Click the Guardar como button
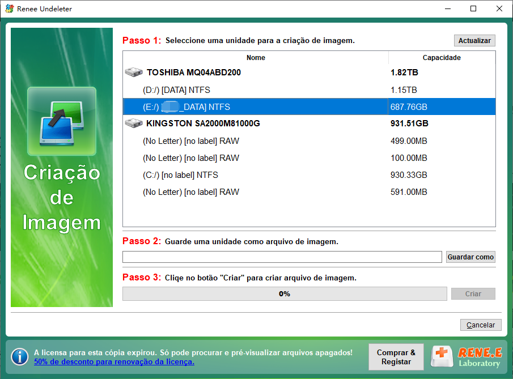This screenshot has width=513, height=379. 470,257
